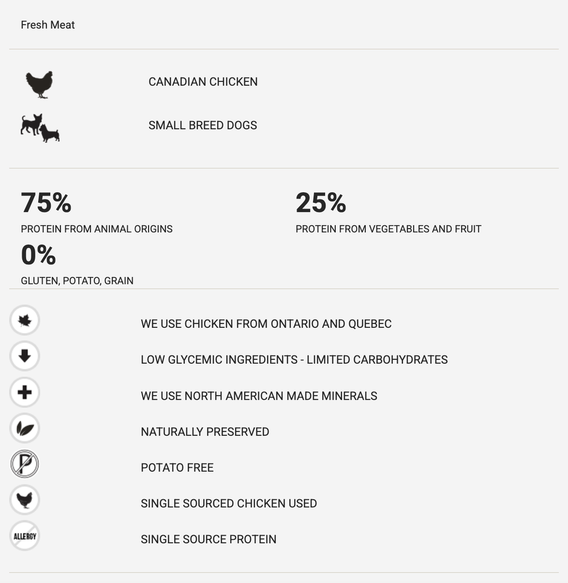Select the maple leaf icon
The width and height of the screenshot is (568, 583).
[x=24, y=320]
